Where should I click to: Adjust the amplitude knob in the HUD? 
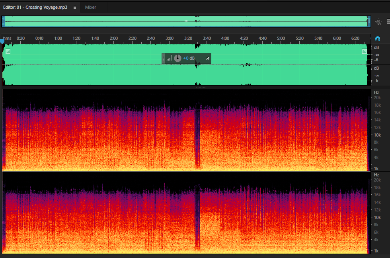click(x=177, y=58)
